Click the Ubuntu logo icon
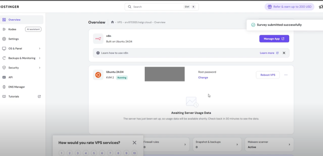 [x=98, y=75]
